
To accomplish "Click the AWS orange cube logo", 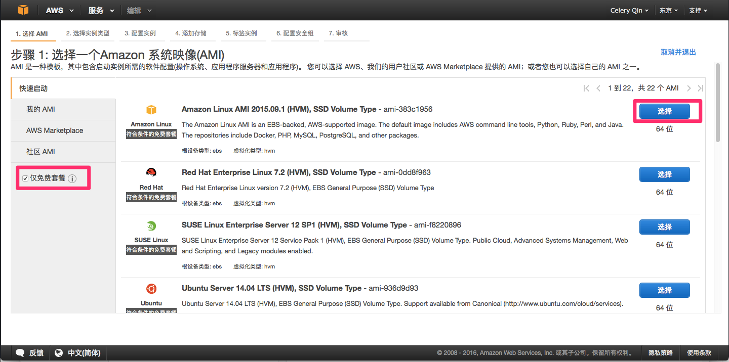I will [23, 10].
